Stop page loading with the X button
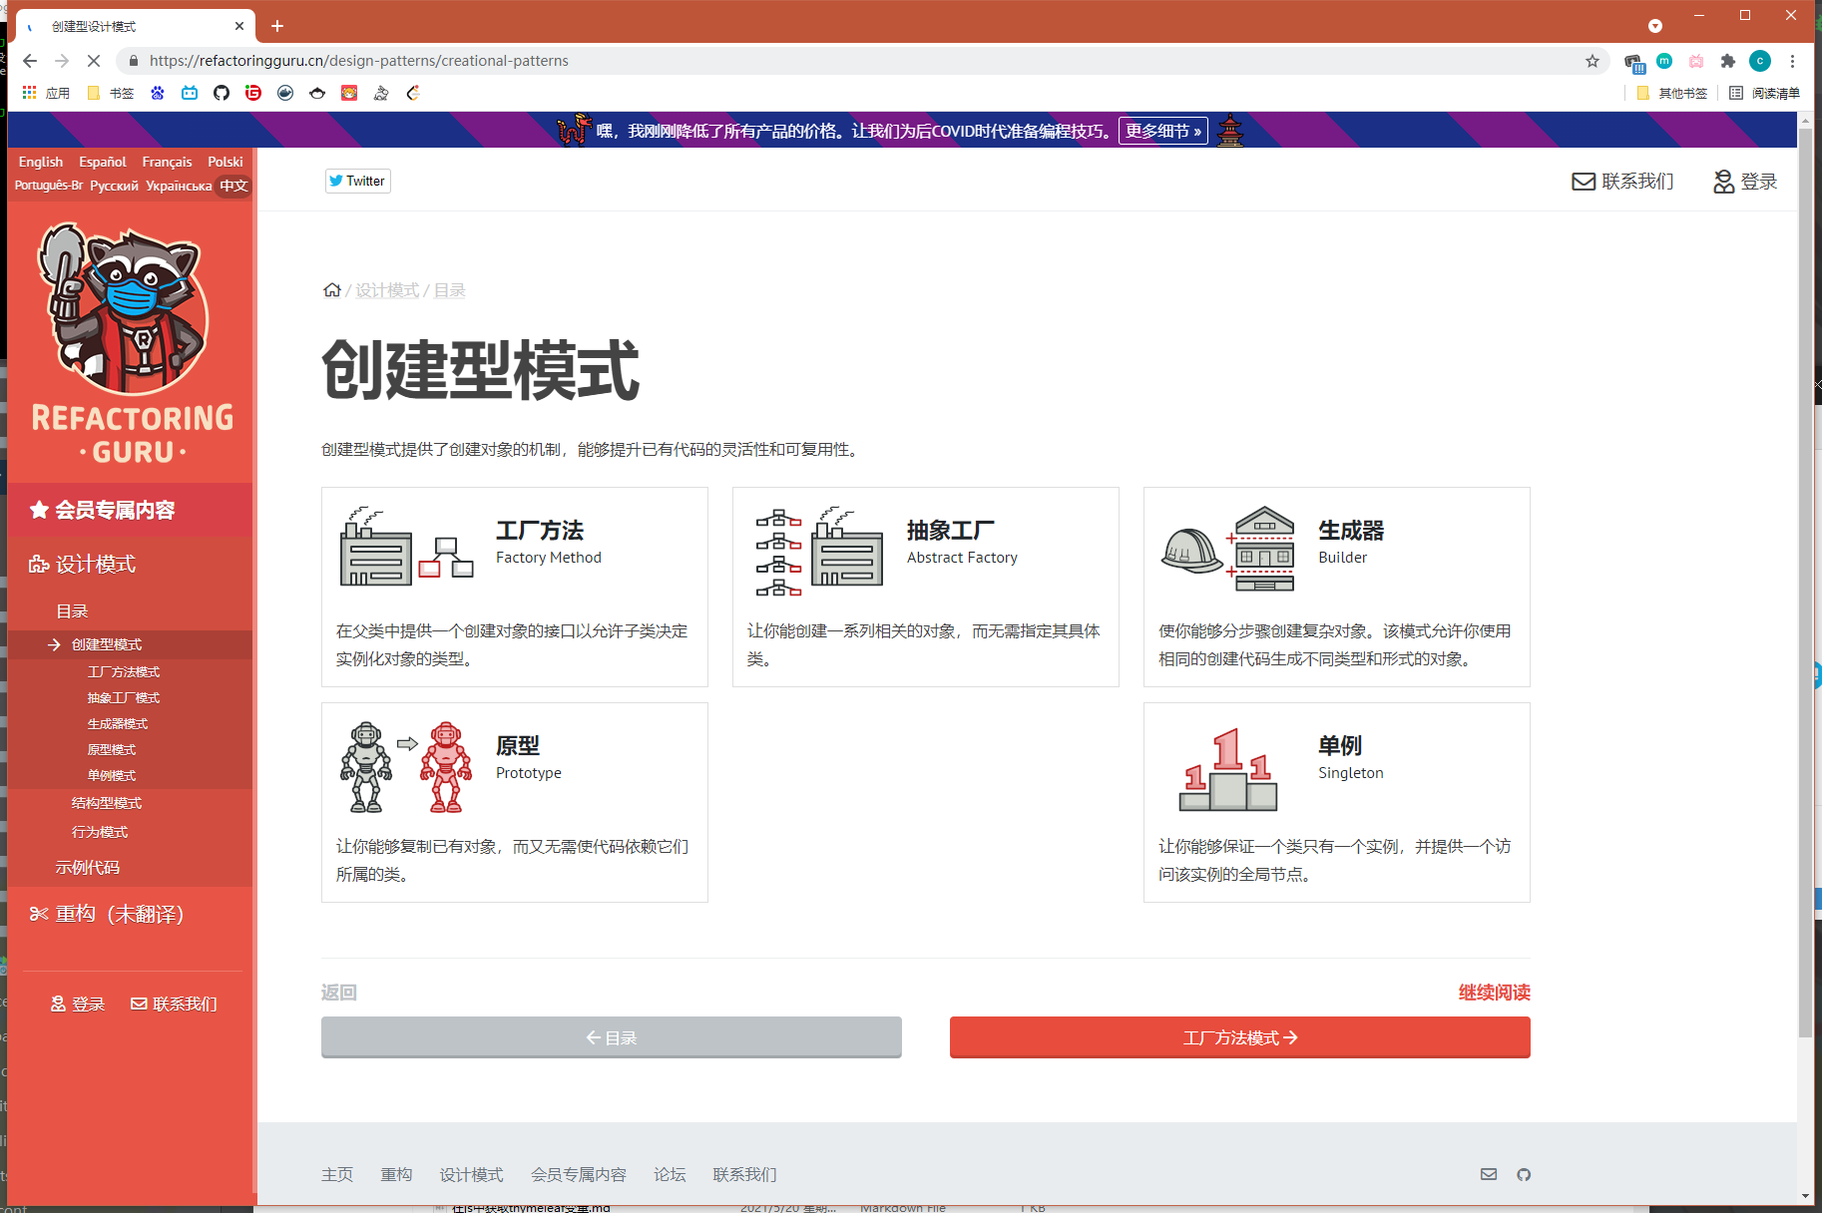The height and width of the screenshot is (1213, 1822). [94, 61]
